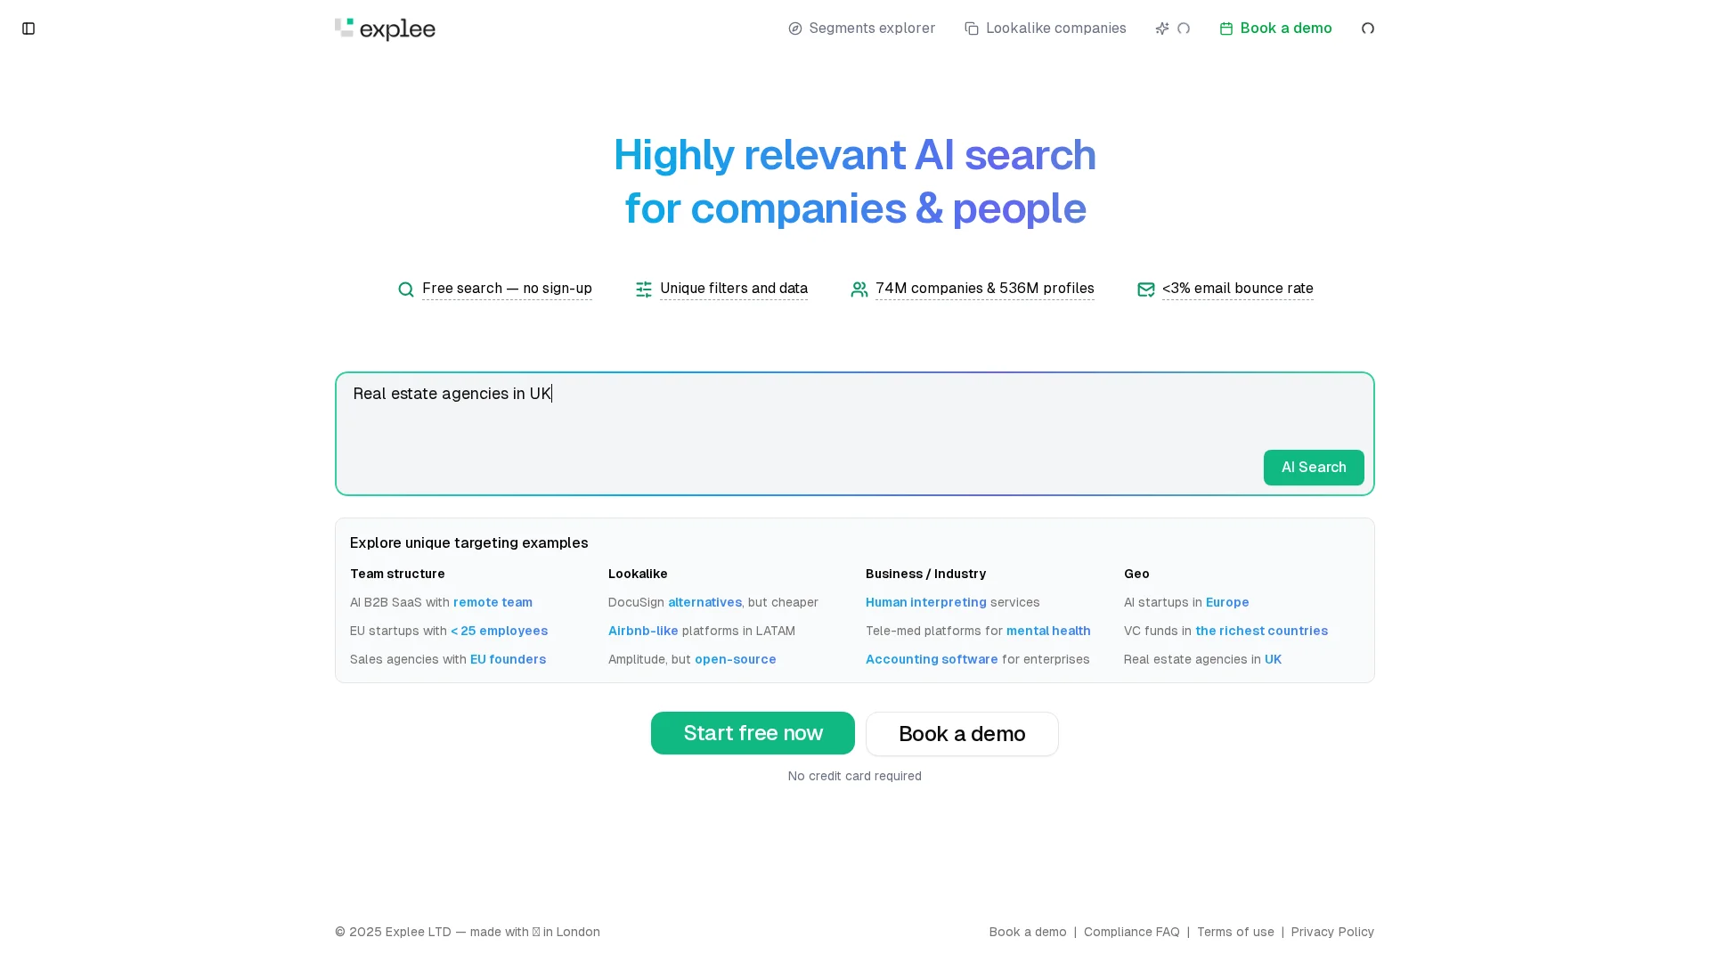Click the explee logo
The height and width of the screenshot is (962, 1710).
(385, 29)
